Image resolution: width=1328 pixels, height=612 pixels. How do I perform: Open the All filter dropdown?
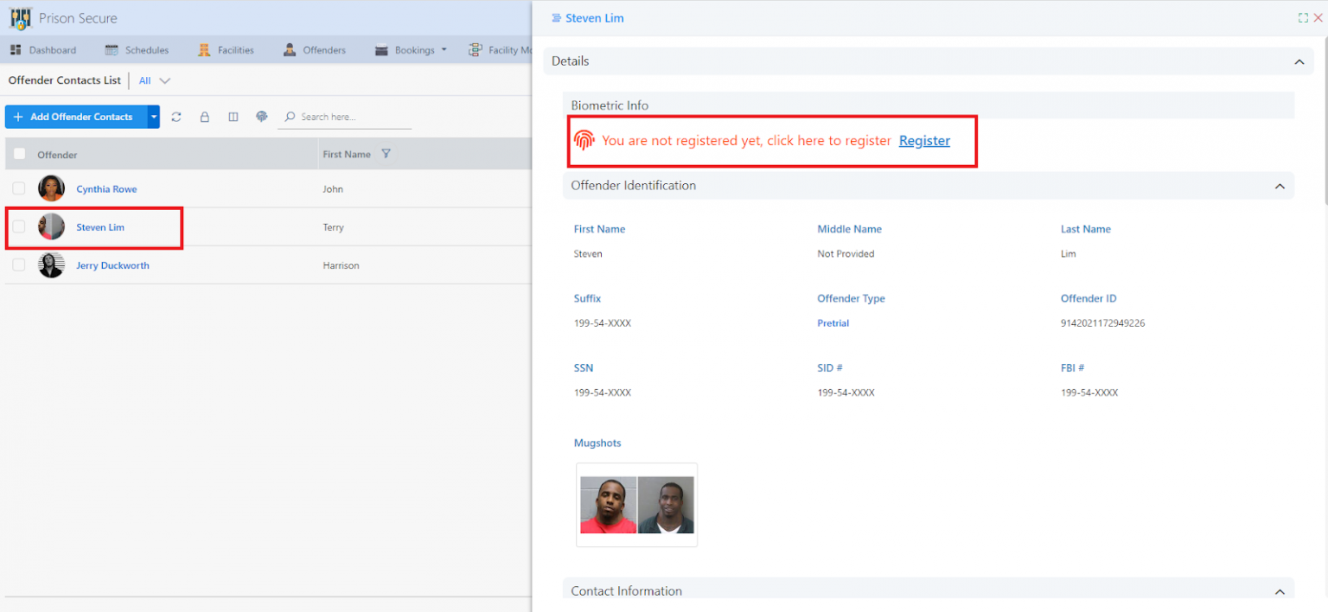click(153, 80)
